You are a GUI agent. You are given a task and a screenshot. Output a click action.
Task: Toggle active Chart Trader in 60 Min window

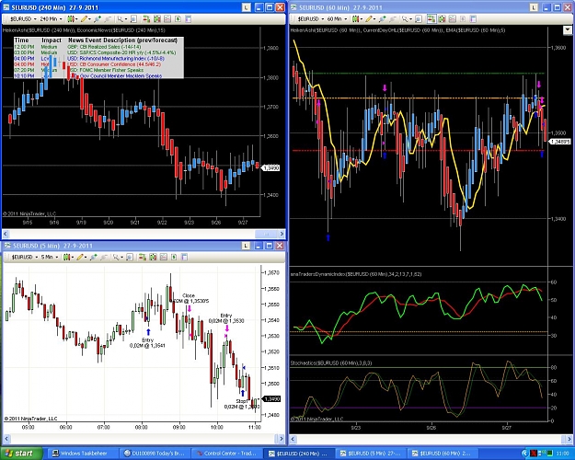(431, 18)
